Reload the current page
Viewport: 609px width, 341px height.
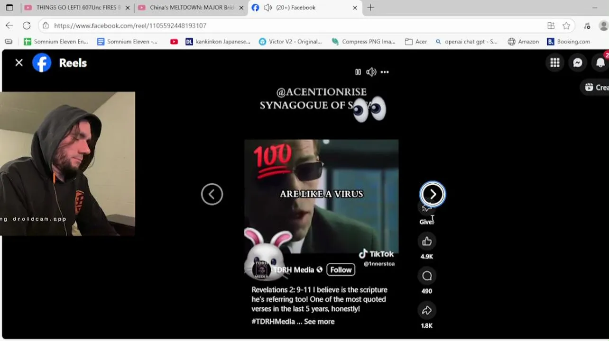pos(27,26)
